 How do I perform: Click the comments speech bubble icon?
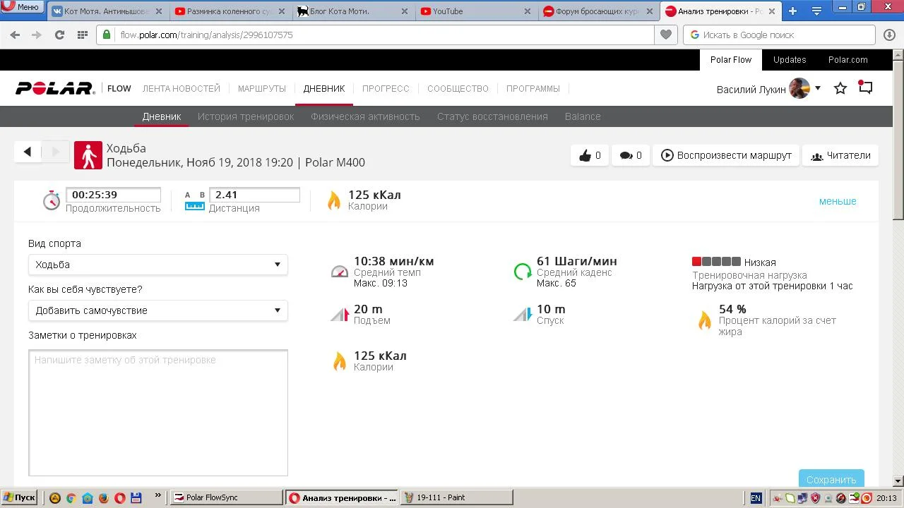pyautogui.click(x=626, y=156)
